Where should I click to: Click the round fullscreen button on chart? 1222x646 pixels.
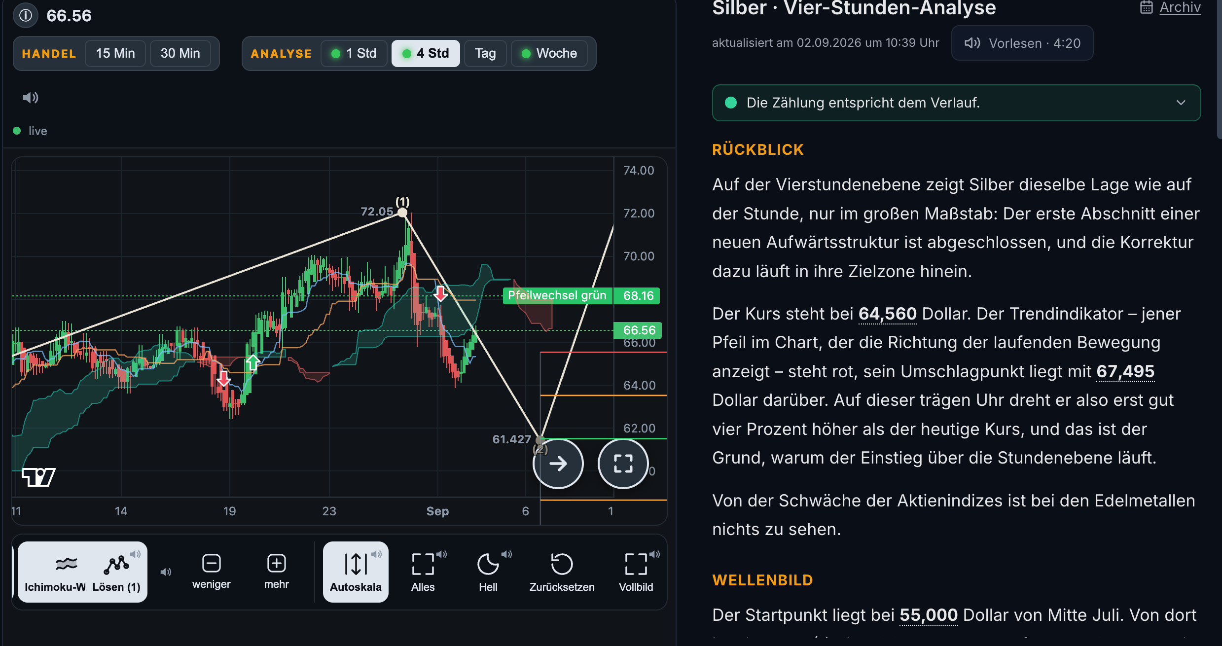coord(623,464)
